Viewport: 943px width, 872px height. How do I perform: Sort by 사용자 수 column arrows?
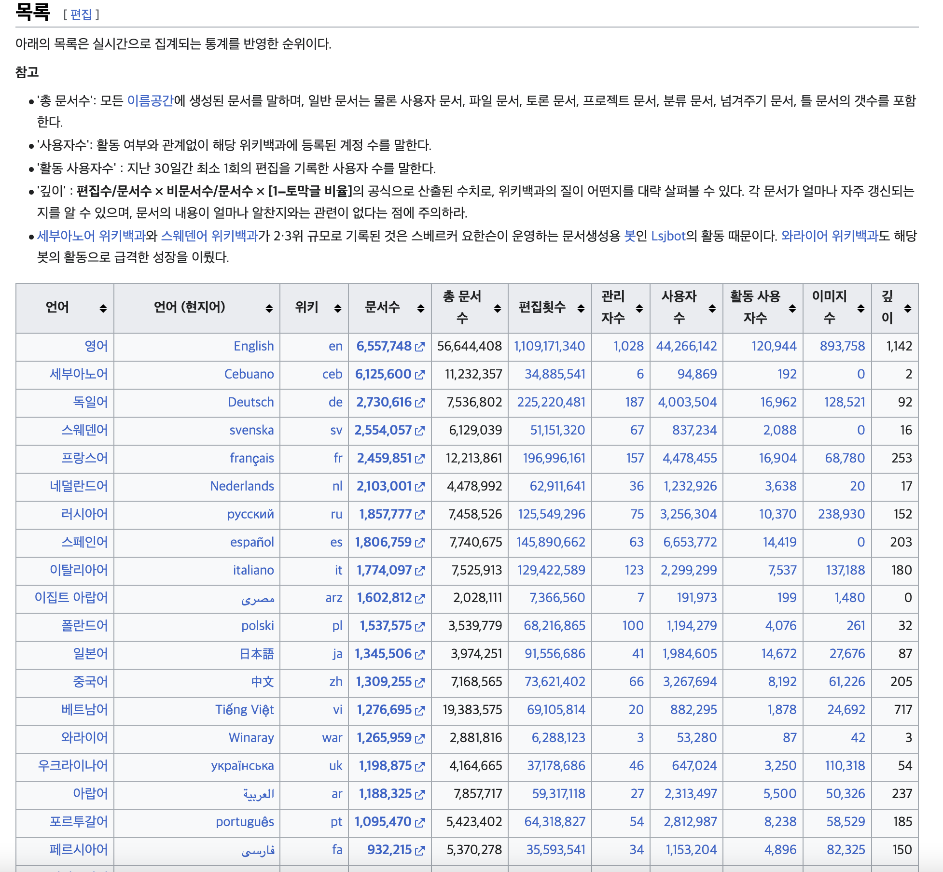(712, 308)
